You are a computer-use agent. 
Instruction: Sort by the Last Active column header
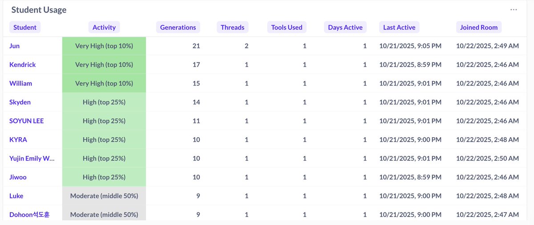coord(399,27)
